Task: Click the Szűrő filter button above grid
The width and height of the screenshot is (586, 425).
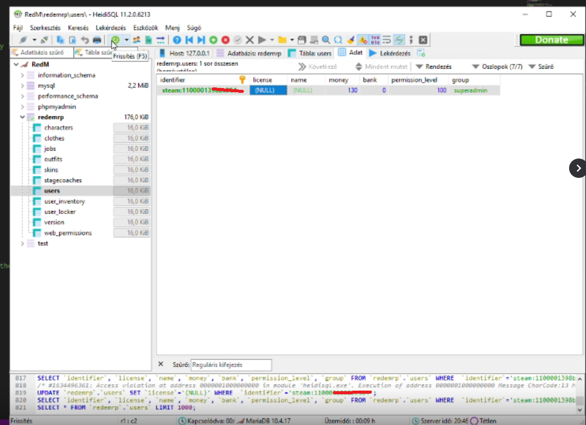Action: tap(541, 66)
